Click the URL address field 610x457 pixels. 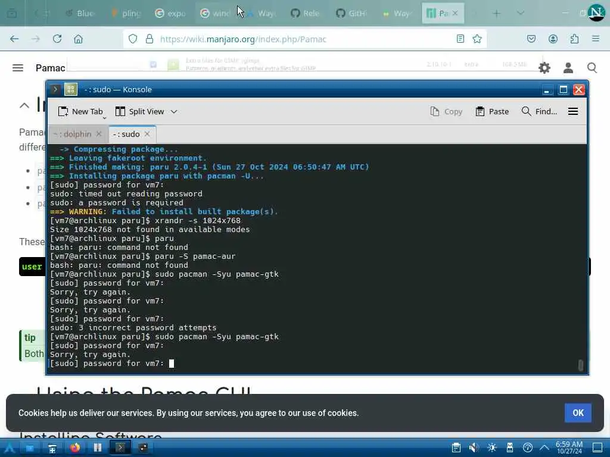306,39
